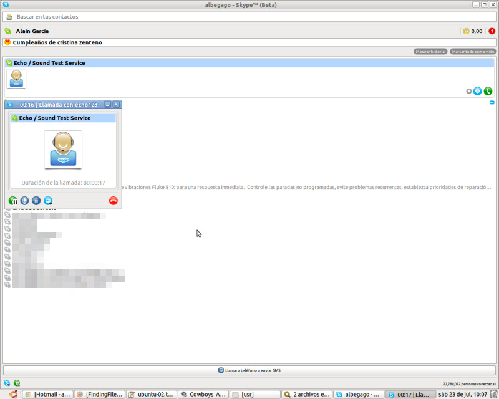Click green status icon beside main Echo header
The height and width of the screenshot is (399, 499).
tap(9, 63)
